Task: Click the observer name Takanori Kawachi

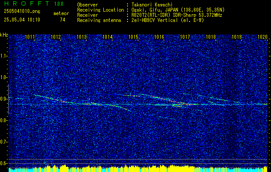Action: click(152, 5)
